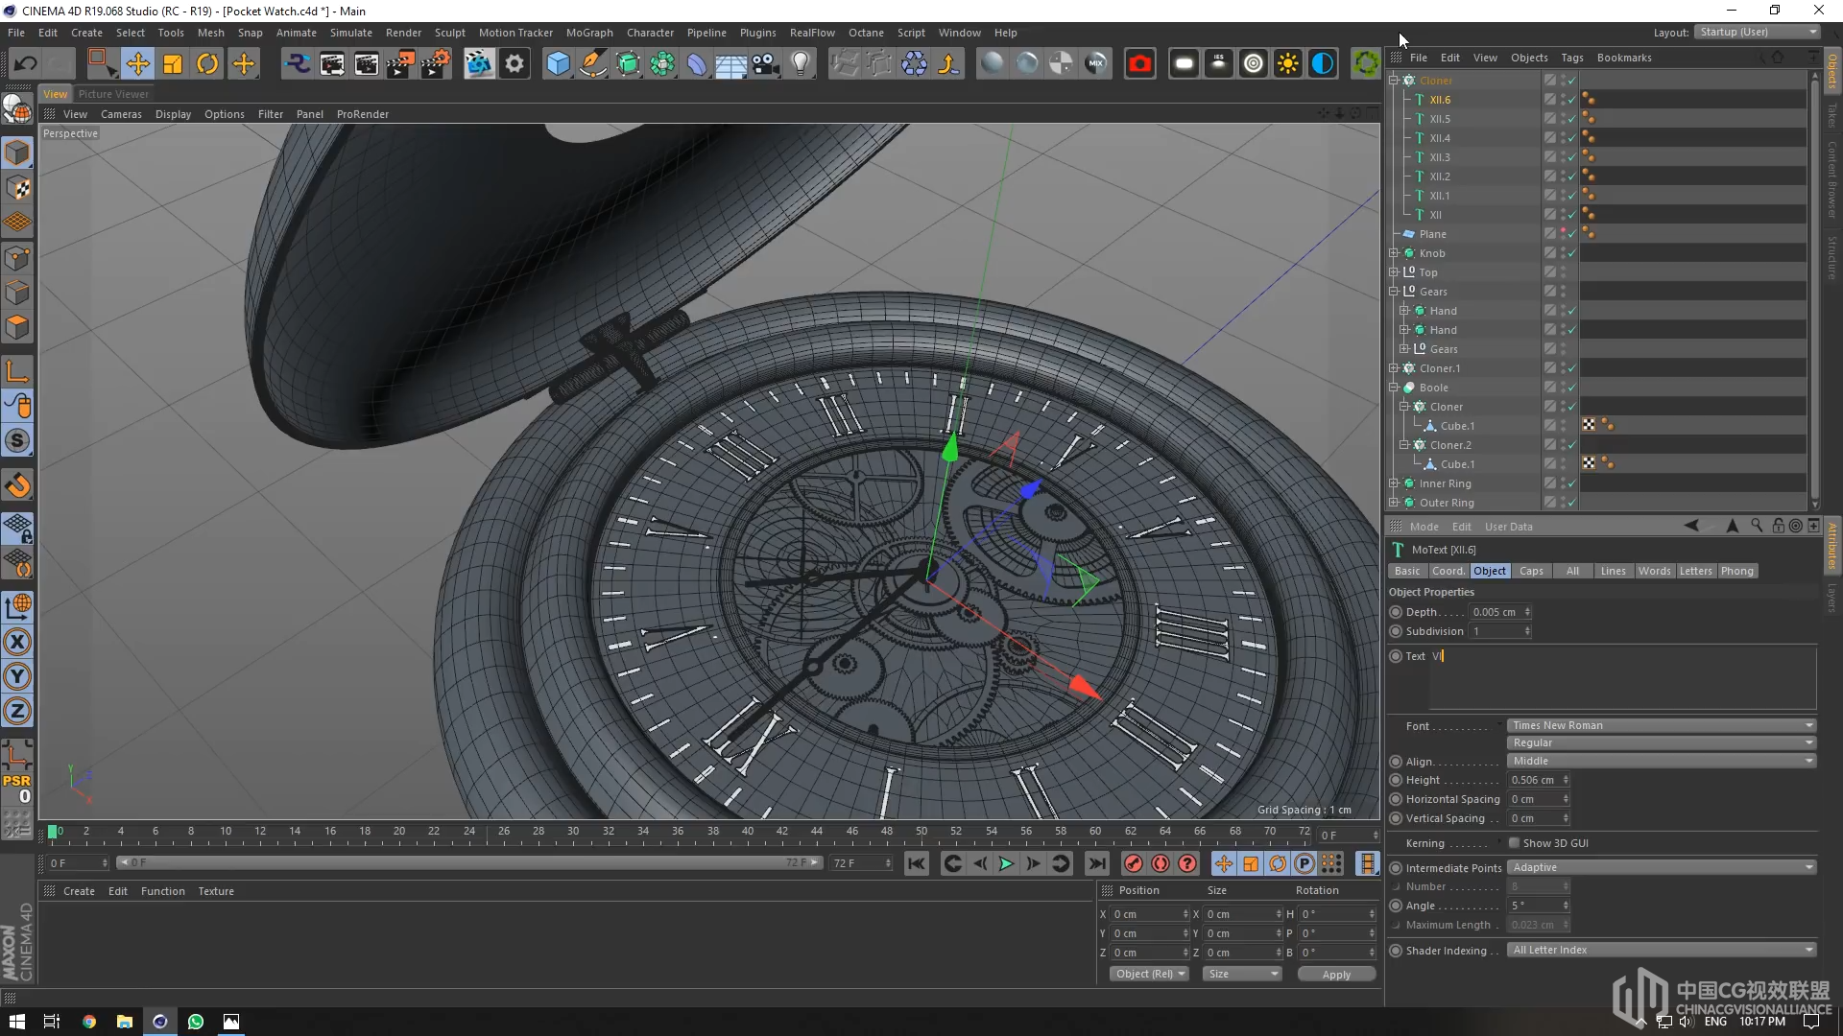The width and height of the screenshot is (1843, 1036).
Task: Toggle the Align animation radio dot
Action: coord(1396,762)
